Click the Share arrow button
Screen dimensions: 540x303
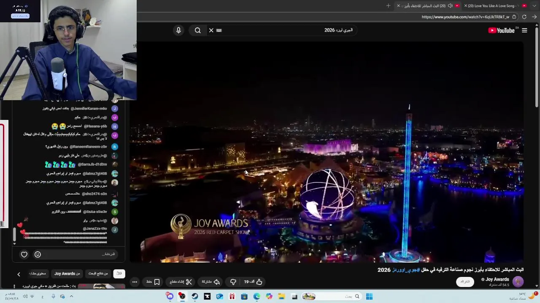pyautogui.click(x=211, y=282)
